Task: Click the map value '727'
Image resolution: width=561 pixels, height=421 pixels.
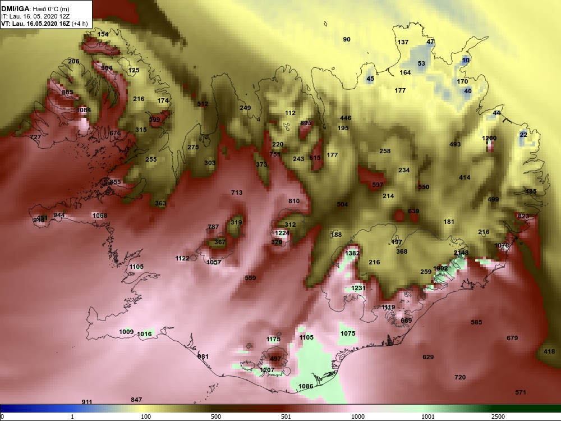Action: pos(35,137)
